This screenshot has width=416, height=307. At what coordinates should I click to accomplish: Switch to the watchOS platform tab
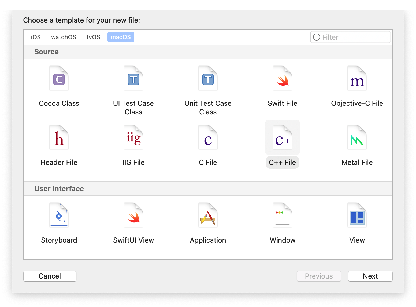point(64,37)
